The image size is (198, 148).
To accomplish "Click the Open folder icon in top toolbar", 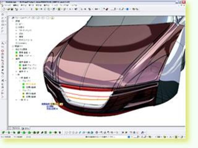I will pos(8,9).
